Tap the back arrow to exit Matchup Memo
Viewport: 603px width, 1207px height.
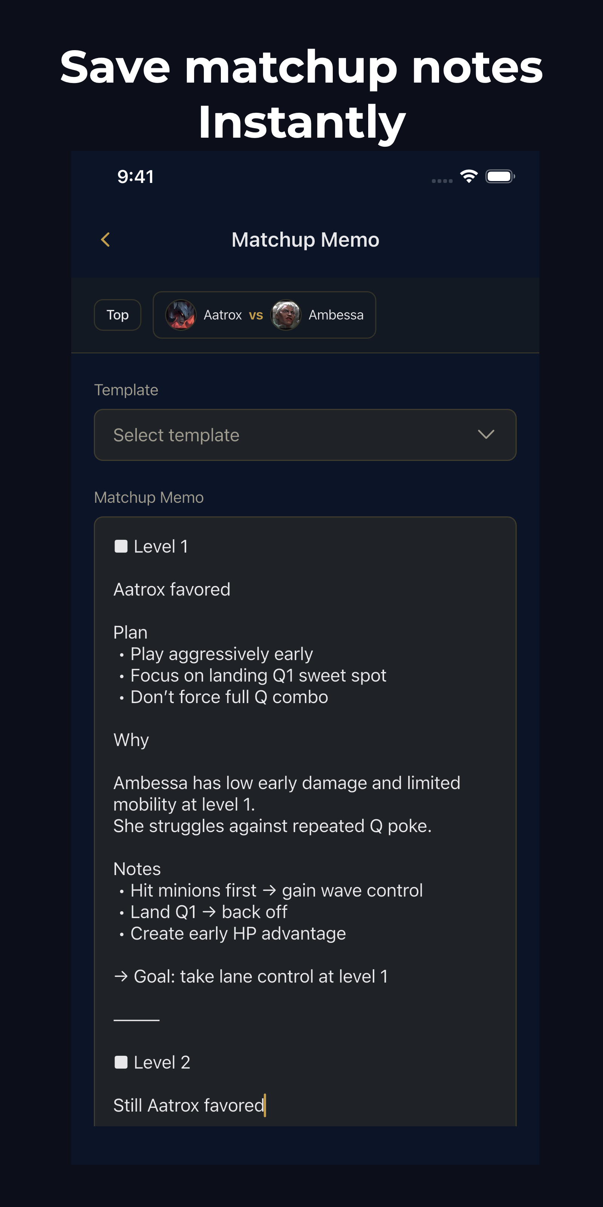105,239
